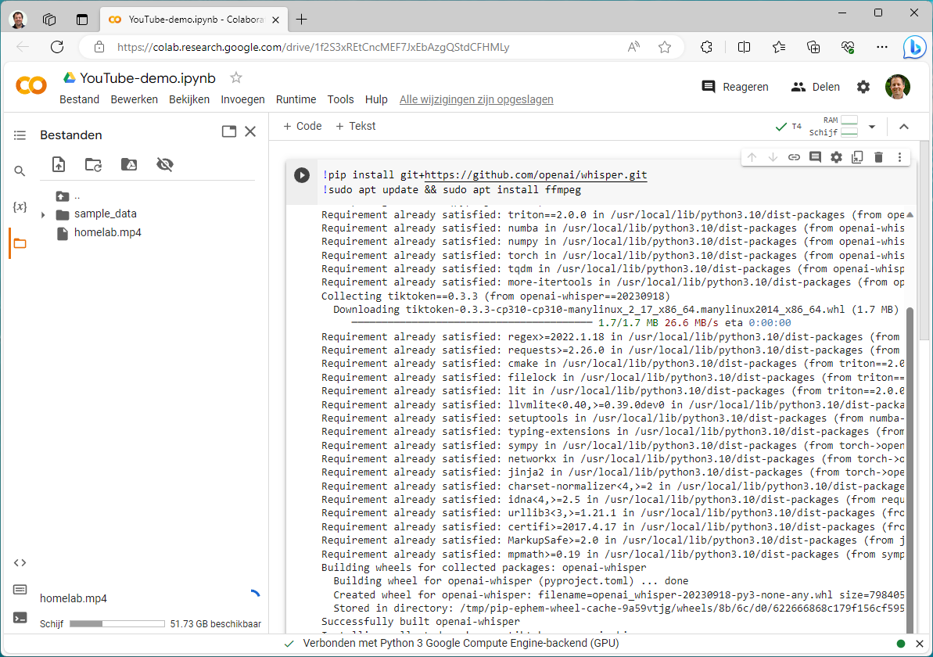The image size is (933, 657).
Task: Refresh the Bestanden file list
Action: (93, 164)
